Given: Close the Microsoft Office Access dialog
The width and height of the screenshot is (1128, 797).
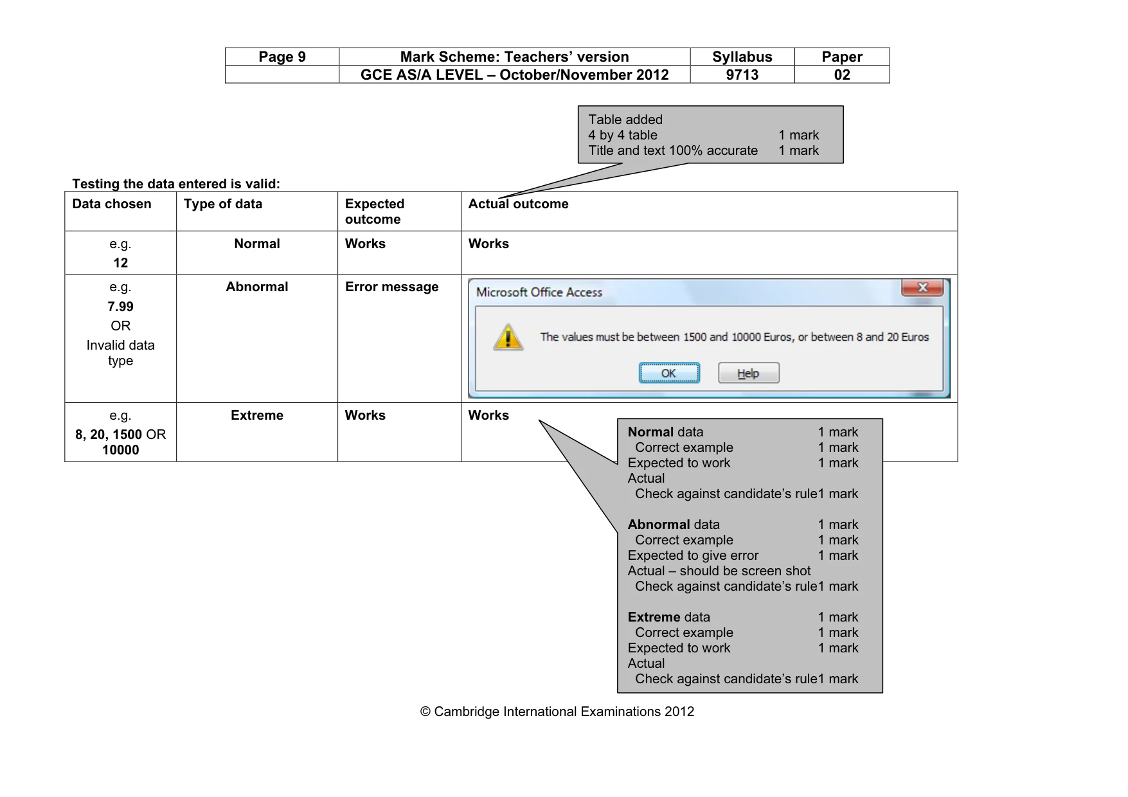Looking at the screenshot, I should tap(922, 287).
